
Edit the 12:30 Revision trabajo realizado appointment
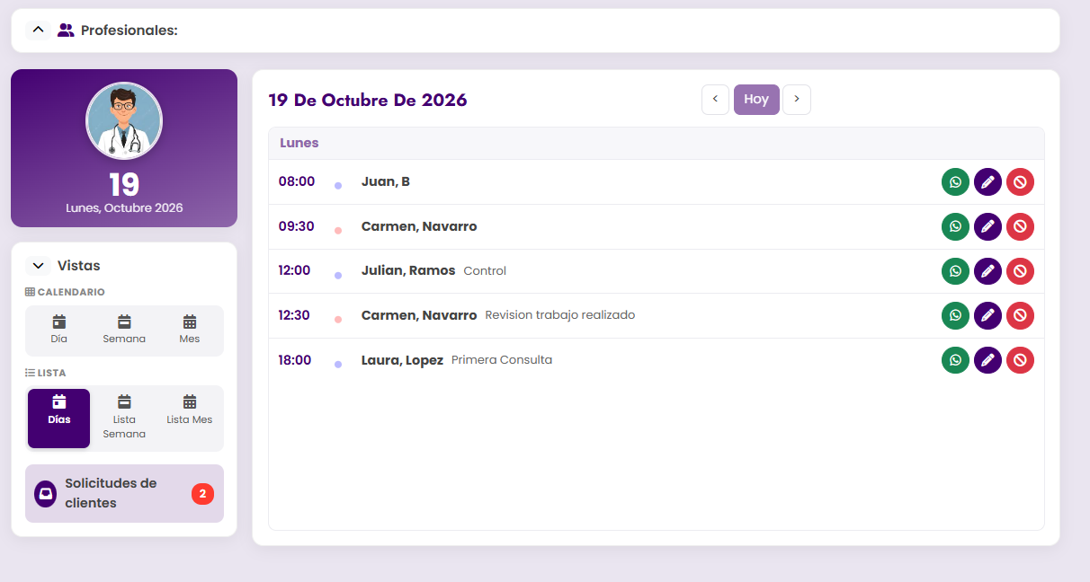pyautogui.click(x=987, y=315)
